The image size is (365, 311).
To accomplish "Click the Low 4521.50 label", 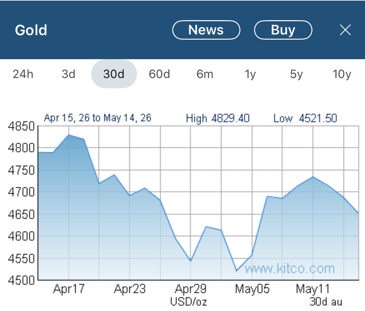I will point(305,118).
